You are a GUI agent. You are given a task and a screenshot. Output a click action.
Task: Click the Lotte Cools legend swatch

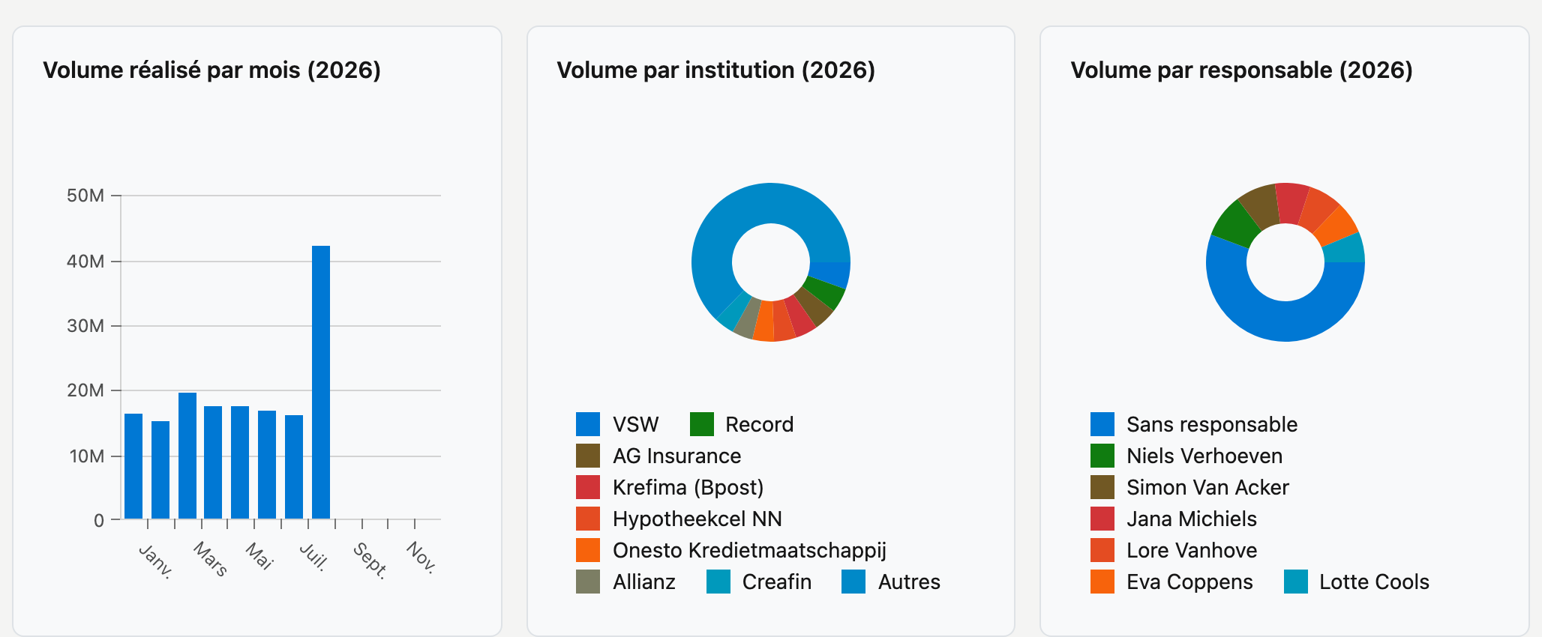point(1296,582)
